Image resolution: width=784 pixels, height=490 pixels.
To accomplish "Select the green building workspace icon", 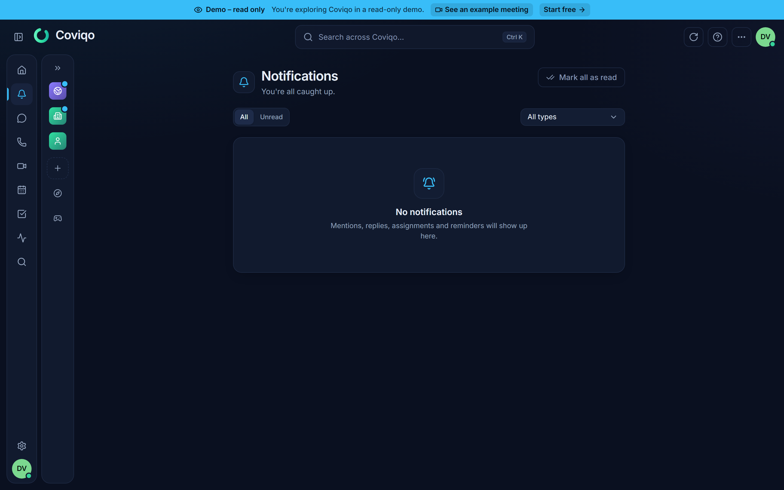I will pos(58,116).
